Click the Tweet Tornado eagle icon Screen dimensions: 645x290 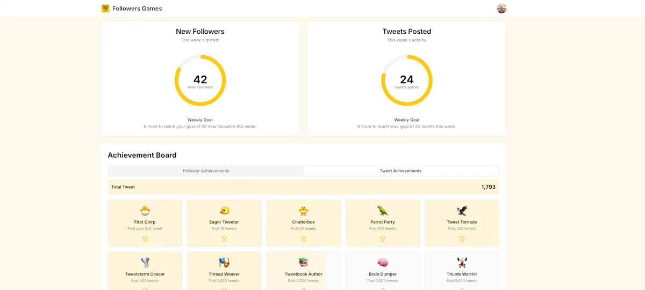pyautogui.click(x=462, y=211)
